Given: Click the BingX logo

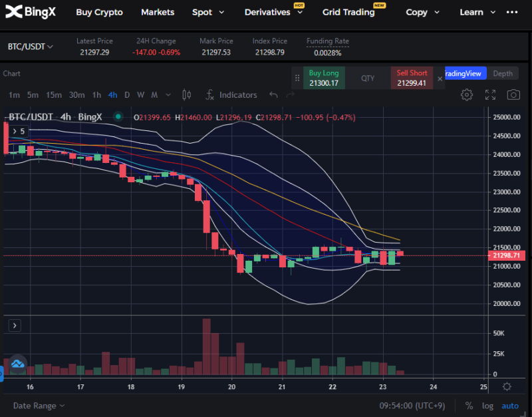Looking at the screenshot, I should [31, 12].
